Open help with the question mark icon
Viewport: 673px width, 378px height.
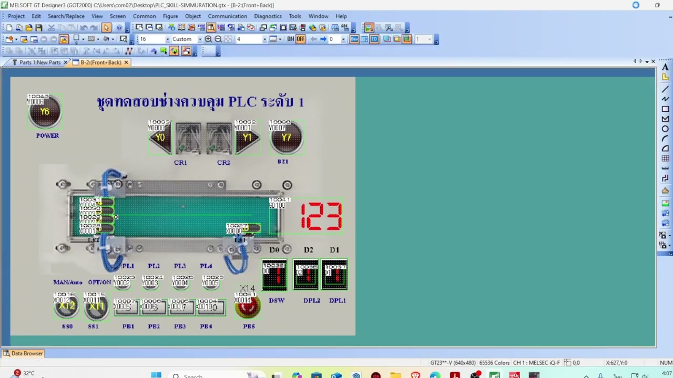(x=119, y=28)
